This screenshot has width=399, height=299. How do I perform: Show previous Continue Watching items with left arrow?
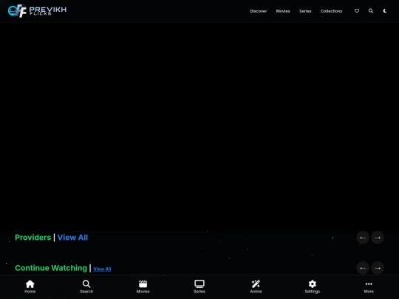point(363,268)
